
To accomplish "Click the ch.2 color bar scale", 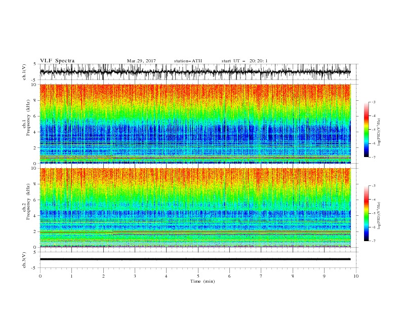I will point(366,213).
